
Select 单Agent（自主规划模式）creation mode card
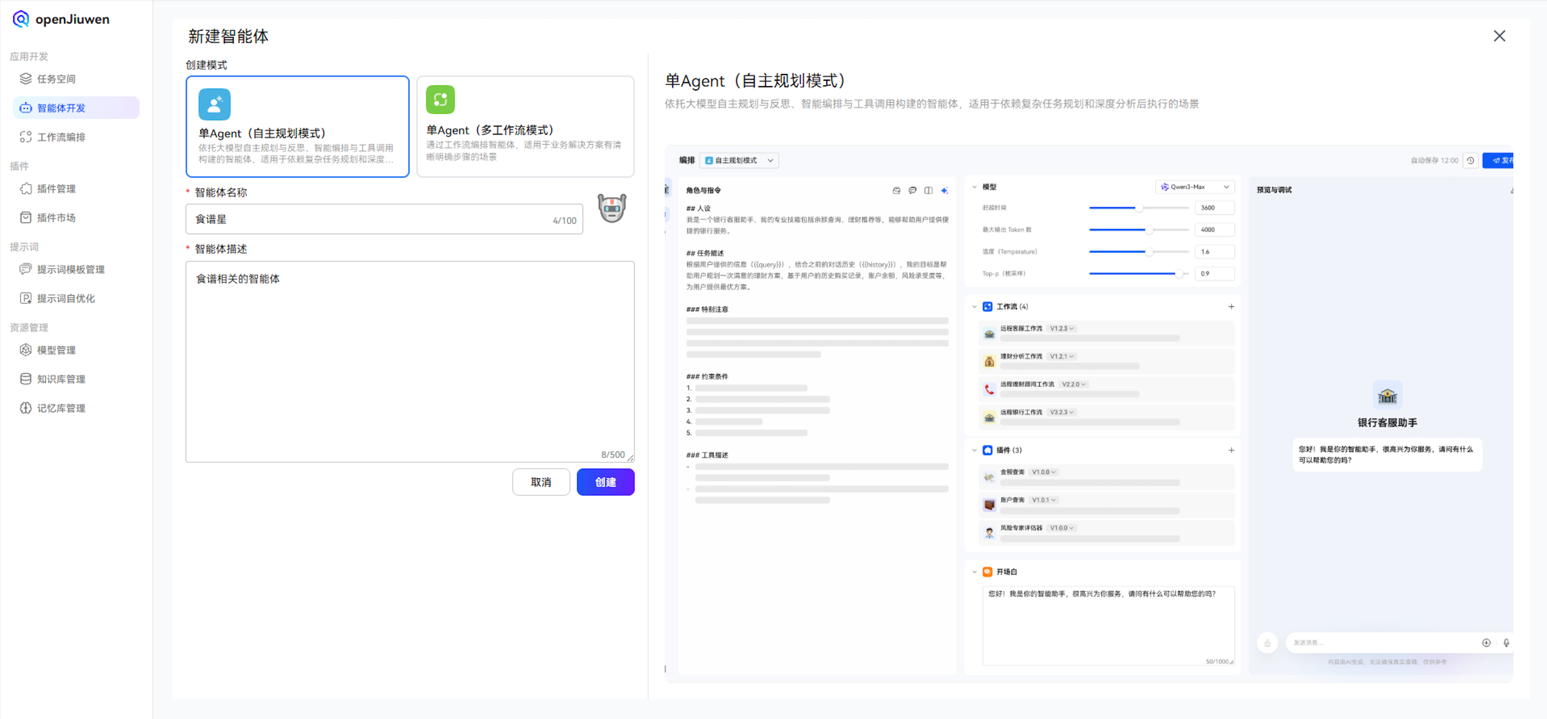tap(297, 126)
